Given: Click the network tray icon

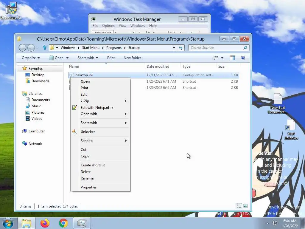Looking at the screenshot, I should point(275,223).
